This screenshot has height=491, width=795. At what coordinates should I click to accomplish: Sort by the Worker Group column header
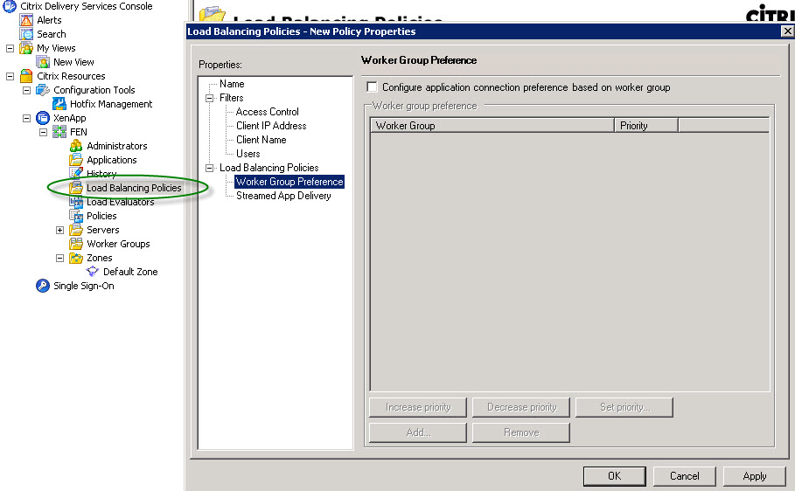click(x=492, y=126)
